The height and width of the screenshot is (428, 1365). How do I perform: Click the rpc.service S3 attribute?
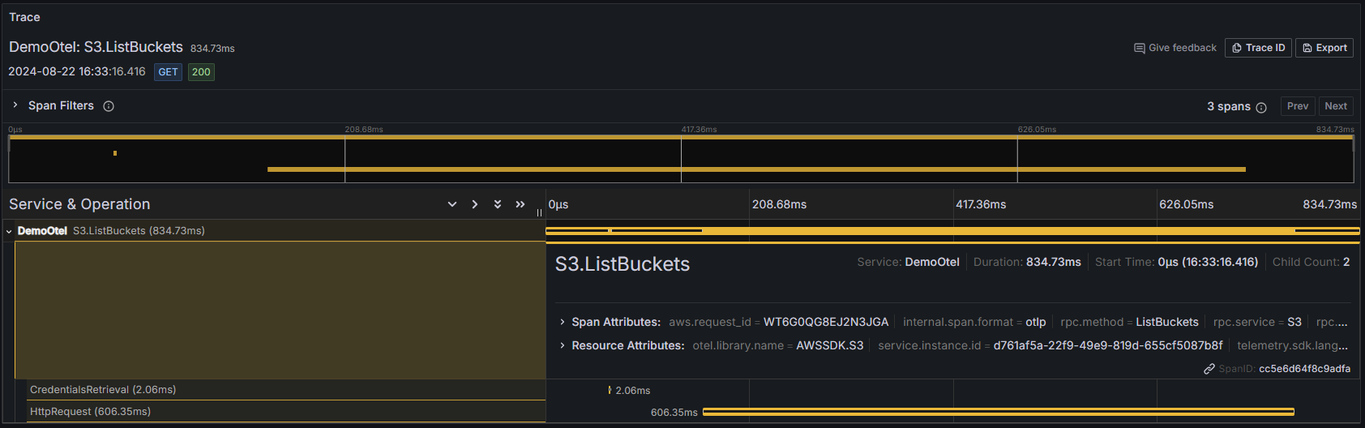pyautogui.click(x=1257, y=322)
